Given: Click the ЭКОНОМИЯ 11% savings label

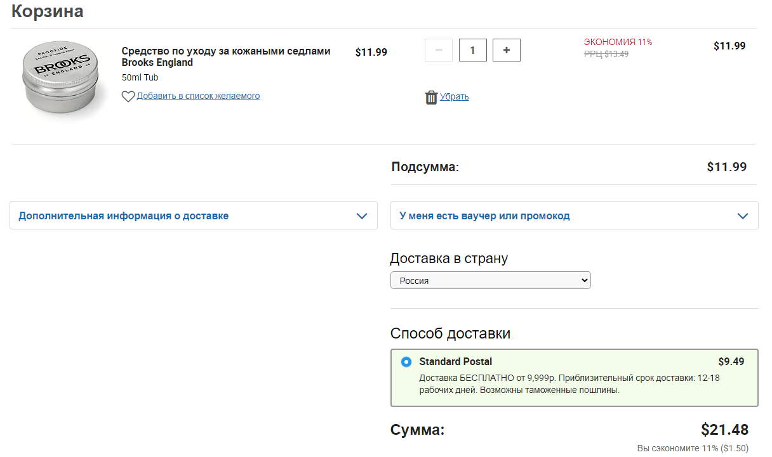Looking at the screenshot, I should tap(618, 42).
